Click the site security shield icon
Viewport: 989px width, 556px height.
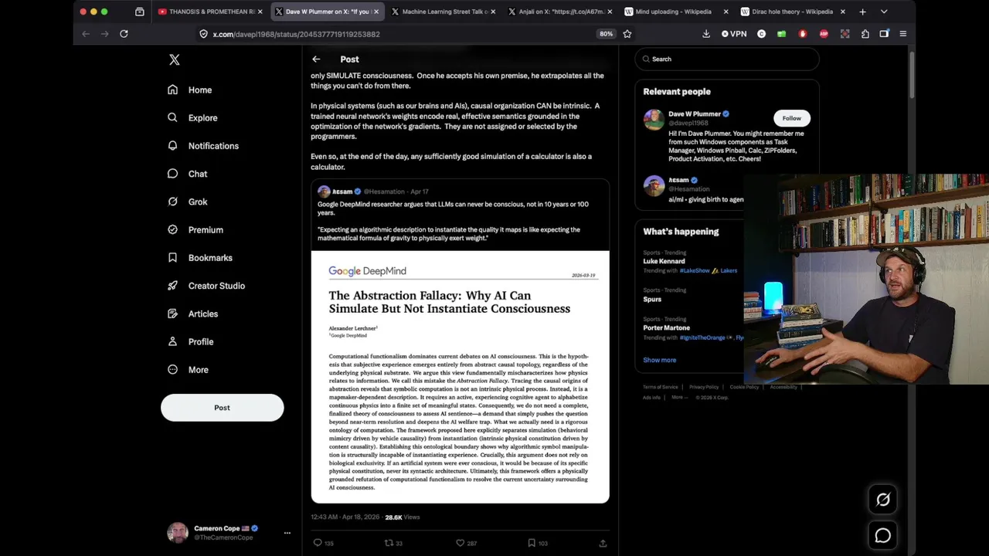pyautogui.click(x=203, y=34)
